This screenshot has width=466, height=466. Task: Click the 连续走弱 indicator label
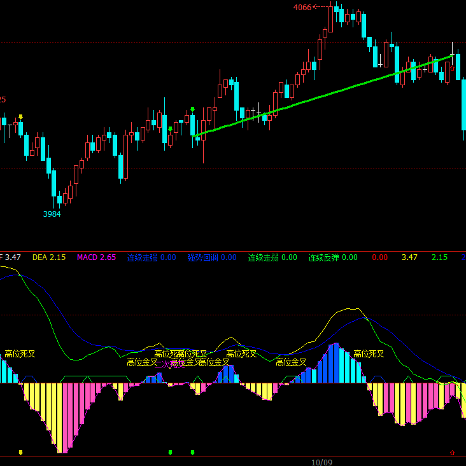pos(272,257)
